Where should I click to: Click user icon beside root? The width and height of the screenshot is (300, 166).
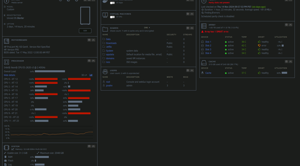pyautogui.click(x=104, y=82)
